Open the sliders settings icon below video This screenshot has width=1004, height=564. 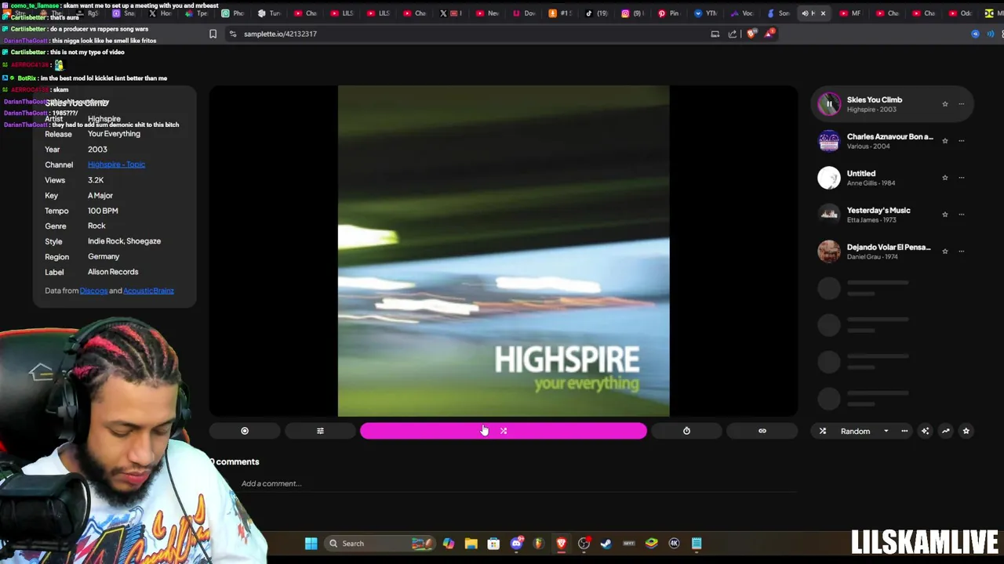click(x=320, y=431)
